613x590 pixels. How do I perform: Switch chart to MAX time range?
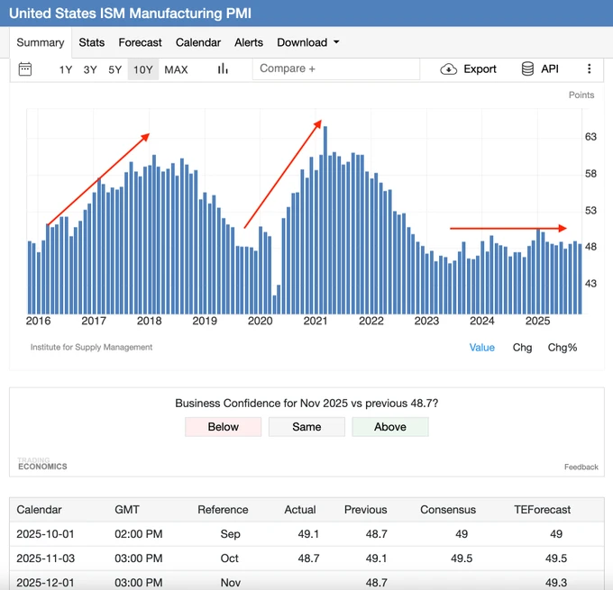coord(176,69)
